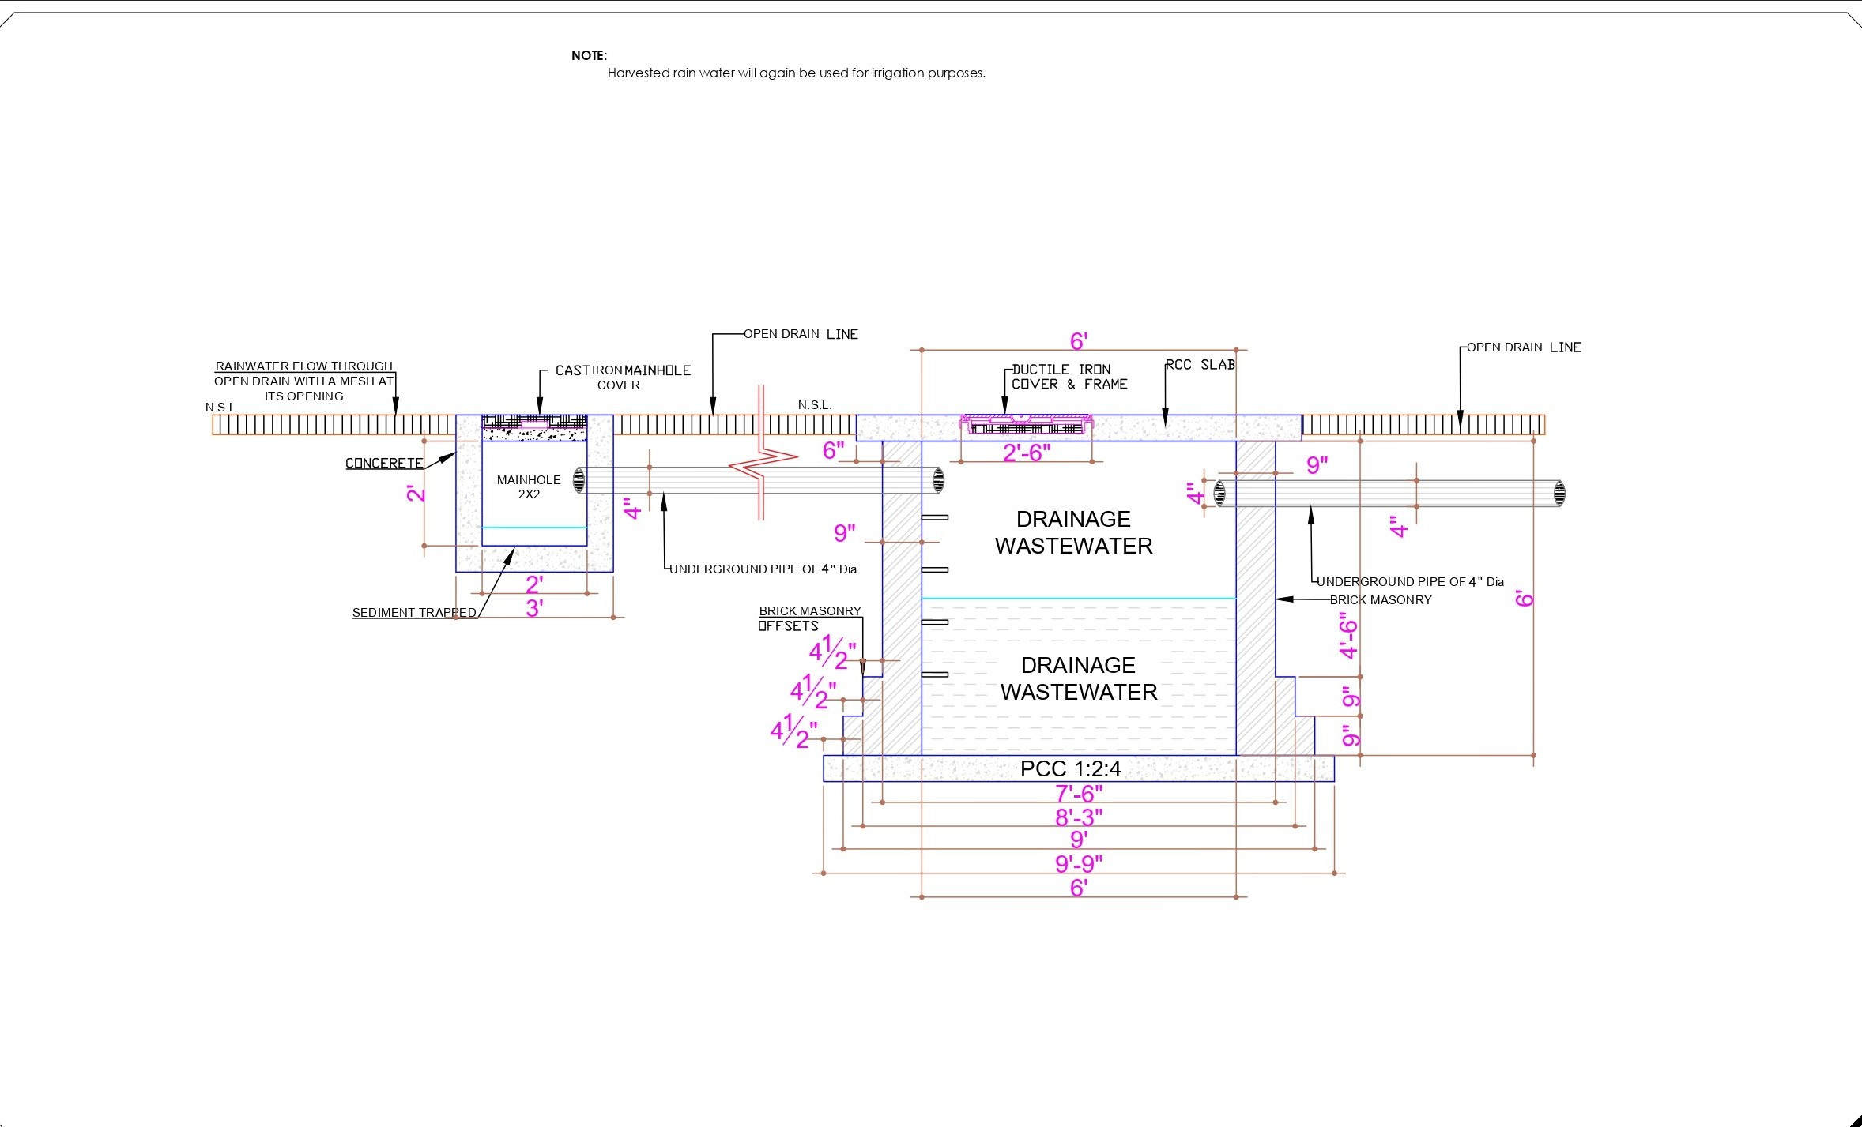Click the left pipe end at mainhole
This screenshot has height=1127, width=1862.
click(x=579, y=480)
